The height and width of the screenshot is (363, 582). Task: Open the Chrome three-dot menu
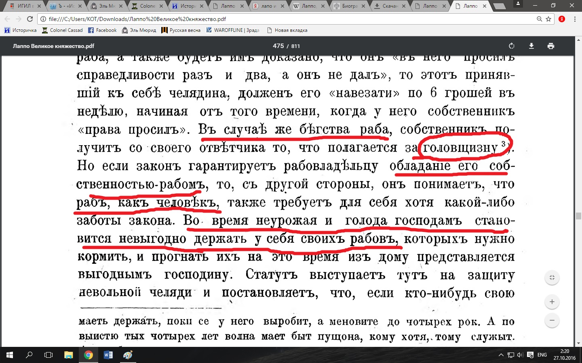[575, 19]
